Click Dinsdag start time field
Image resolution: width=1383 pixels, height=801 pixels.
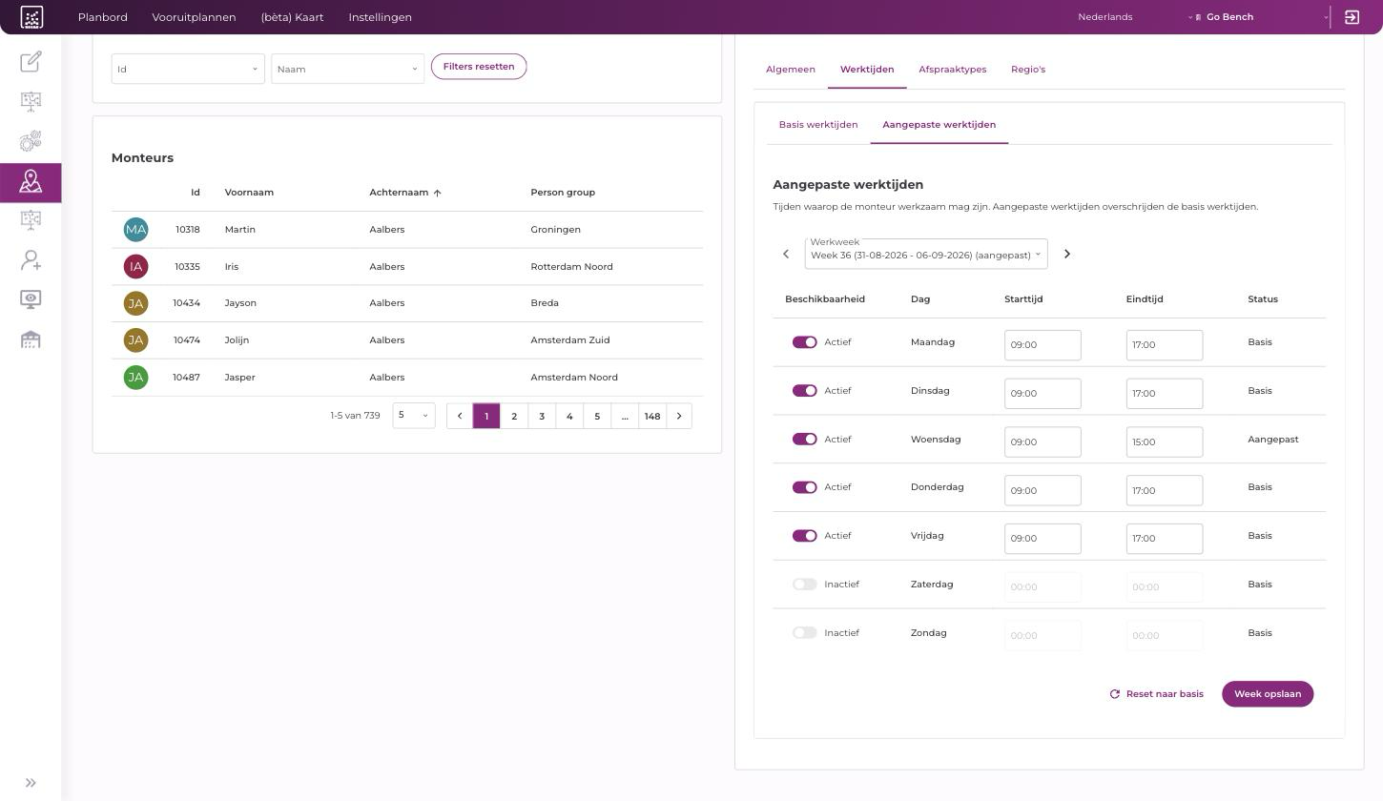1042,394
